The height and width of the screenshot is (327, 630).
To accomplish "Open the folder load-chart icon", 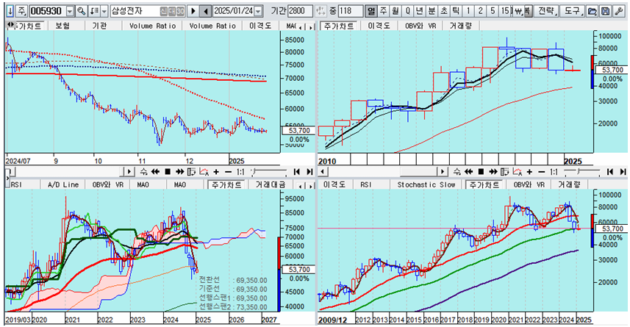I will pyautogui.click(x=592, y=11).
